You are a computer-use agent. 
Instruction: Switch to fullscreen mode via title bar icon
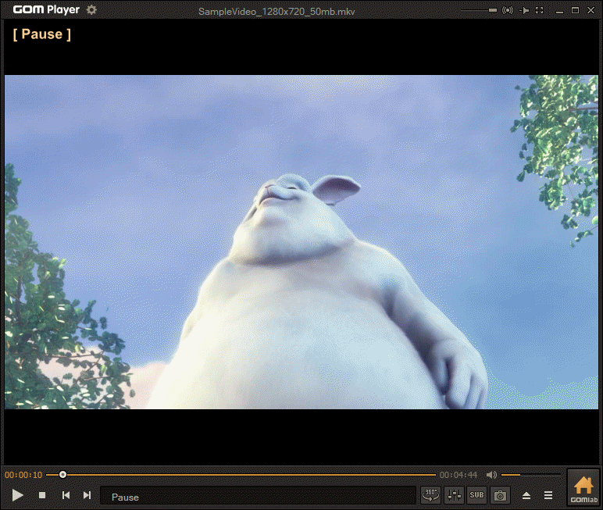pyautogui.click(x=540, y=10)
